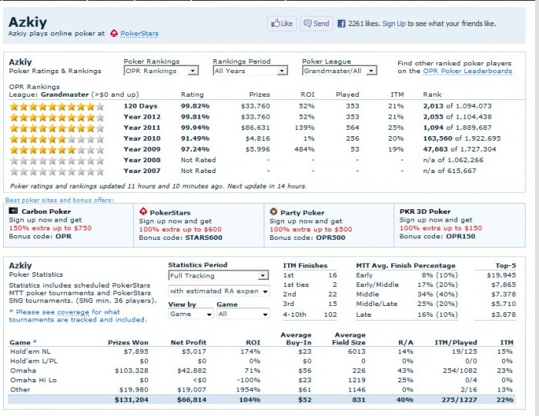This screenshot has width=539, height=416.
Task: Open the Poker Rankings dropdown
Action: click(161, 71)
